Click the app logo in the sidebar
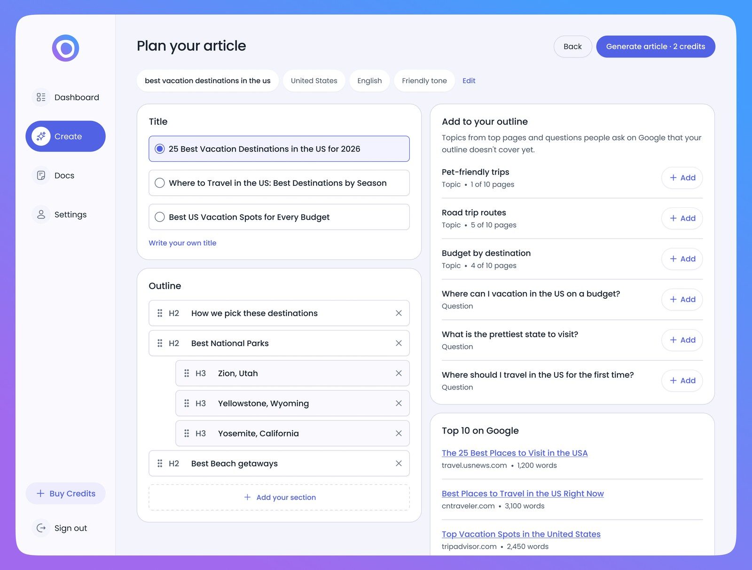The image size is (752, 570). [65, 48]
